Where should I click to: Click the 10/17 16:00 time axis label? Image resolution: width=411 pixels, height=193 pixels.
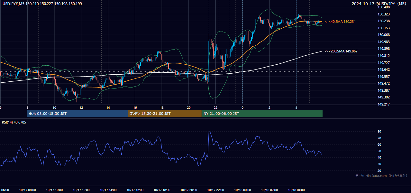135,190
